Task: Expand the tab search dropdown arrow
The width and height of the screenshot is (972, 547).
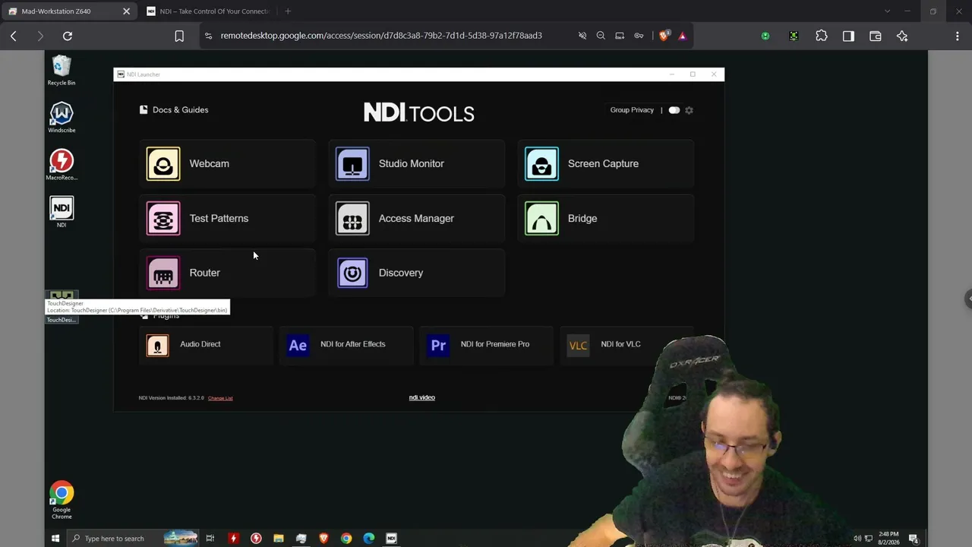Action: [x=887, y=11]
